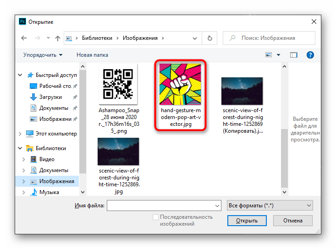Image resolution: width=336 pixels, height=249 pixels.
Task: Go forward using the right arrow
Action: [x=37, y=38]
